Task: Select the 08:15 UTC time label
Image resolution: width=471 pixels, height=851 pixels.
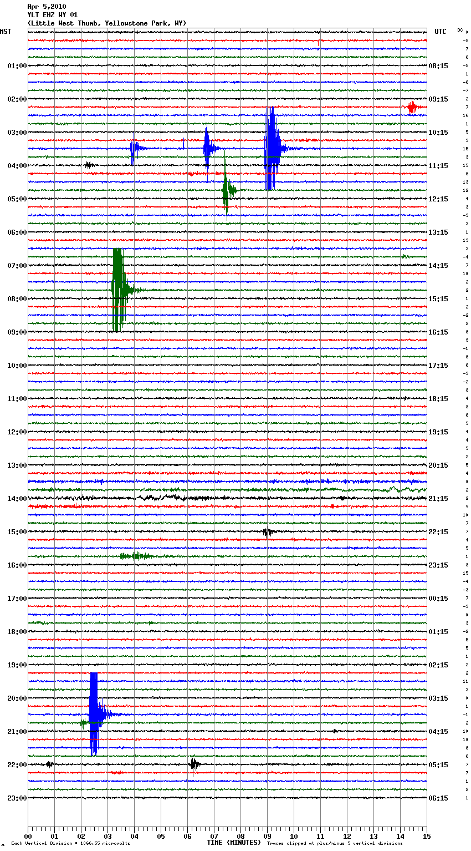Action: tap(438, 66)
